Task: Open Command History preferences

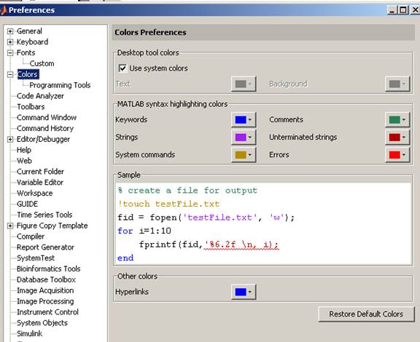Action: (45, 128)
